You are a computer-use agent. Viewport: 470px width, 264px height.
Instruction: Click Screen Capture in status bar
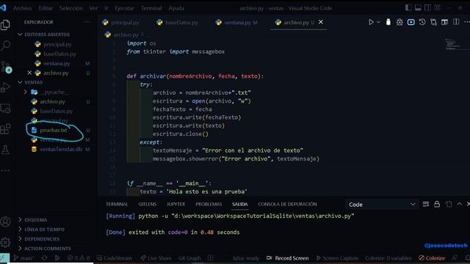pos(337,258)
